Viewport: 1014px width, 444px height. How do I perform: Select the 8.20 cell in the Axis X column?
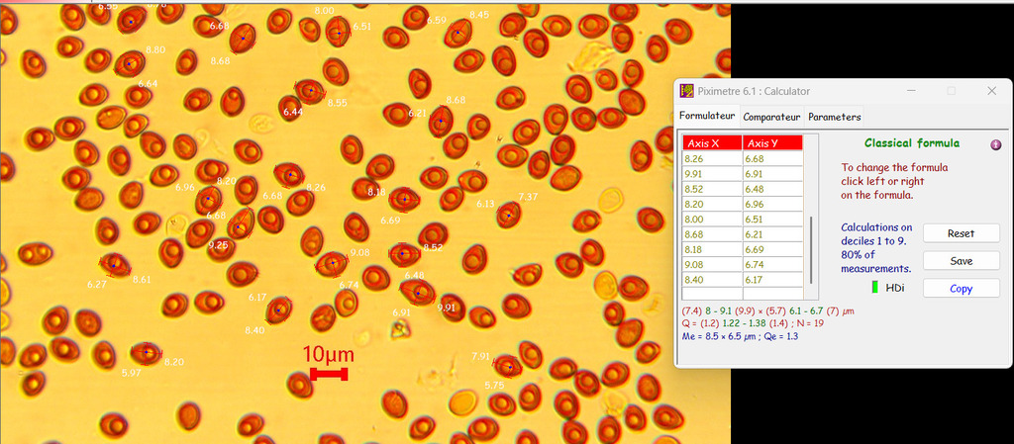coord(713,204)
